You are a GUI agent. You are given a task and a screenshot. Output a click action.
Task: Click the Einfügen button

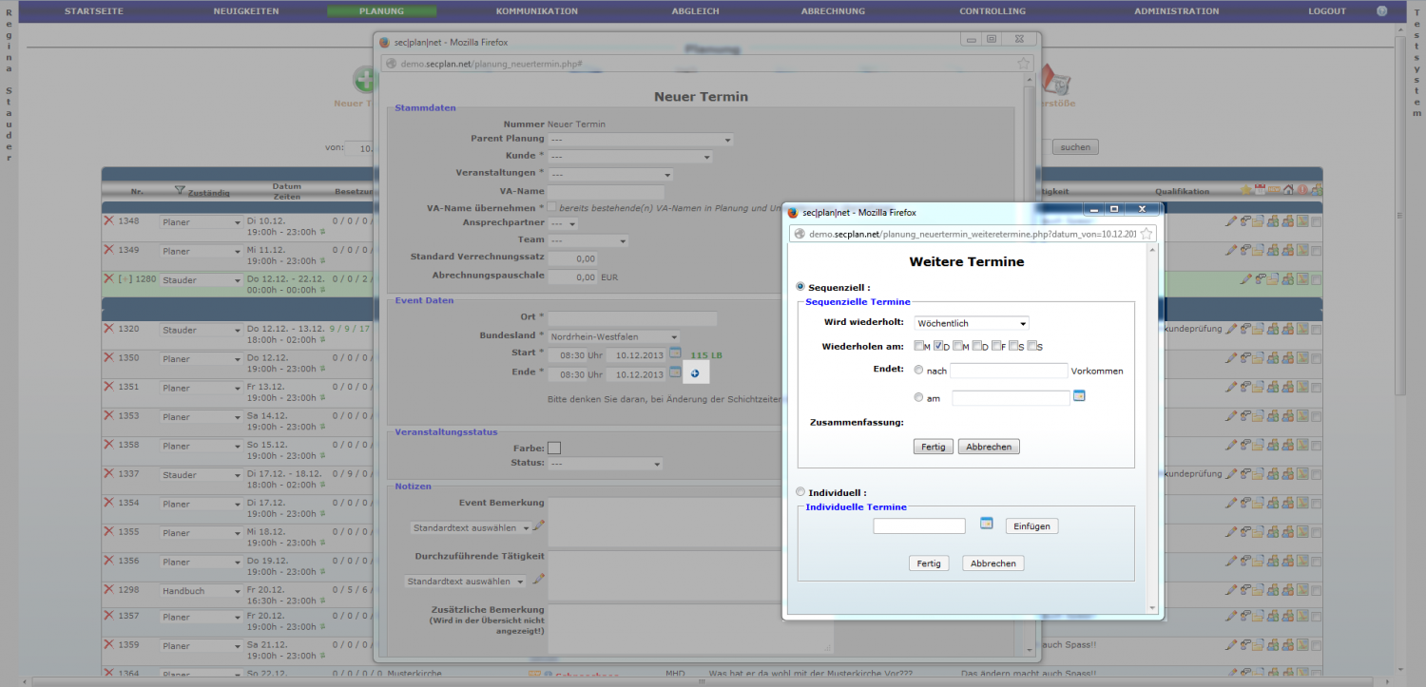tap(1031, 525)
